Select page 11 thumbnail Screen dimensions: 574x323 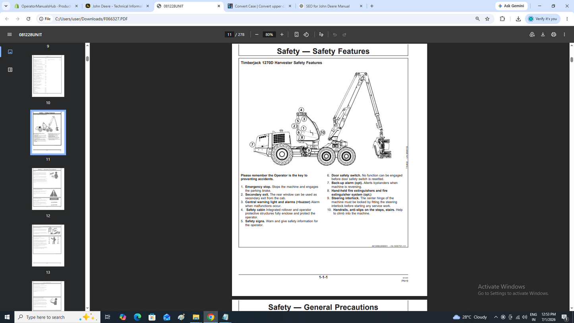tap(48, 132)
